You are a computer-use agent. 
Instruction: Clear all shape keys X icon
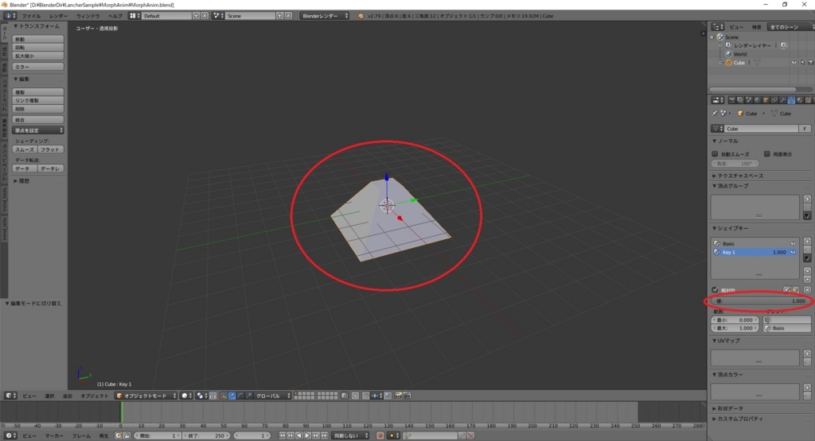tap(807, 290)
